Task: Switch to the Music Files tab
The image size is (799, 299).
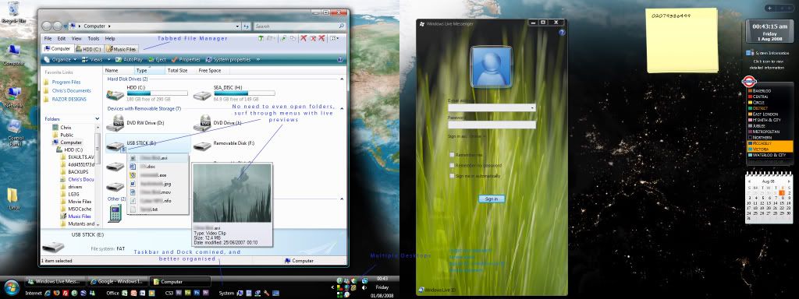Action: 121,49
